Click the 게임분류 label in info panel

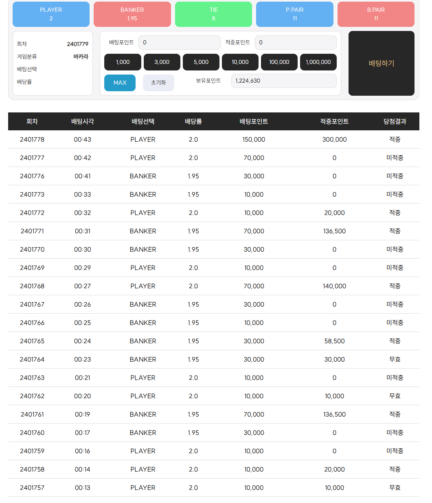pyautogui.click(x=27, y=57)
